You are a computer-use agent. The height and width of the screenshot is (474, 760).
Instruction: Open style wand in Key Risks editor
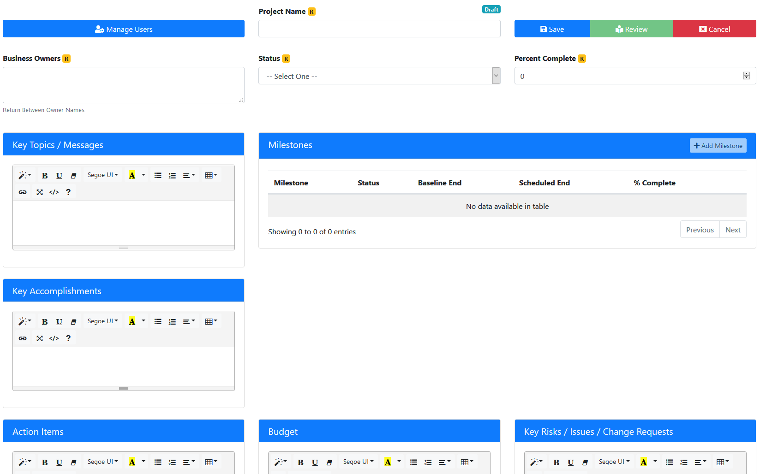pyautogui.click(x=536, y=462)
